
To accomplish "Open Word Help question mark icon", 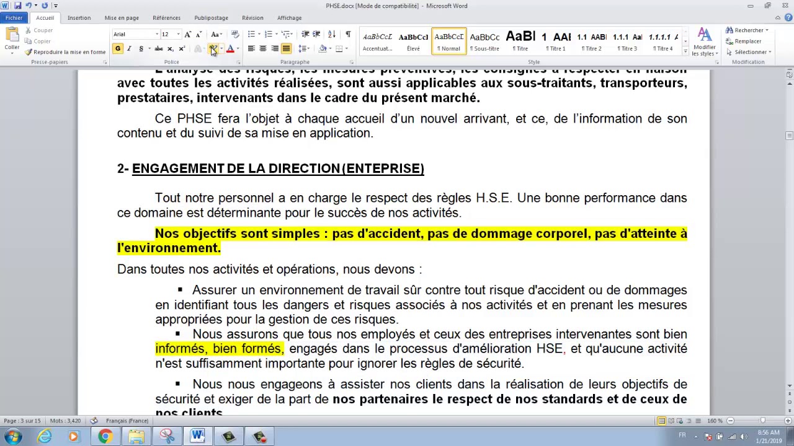I will coord(788,18).
